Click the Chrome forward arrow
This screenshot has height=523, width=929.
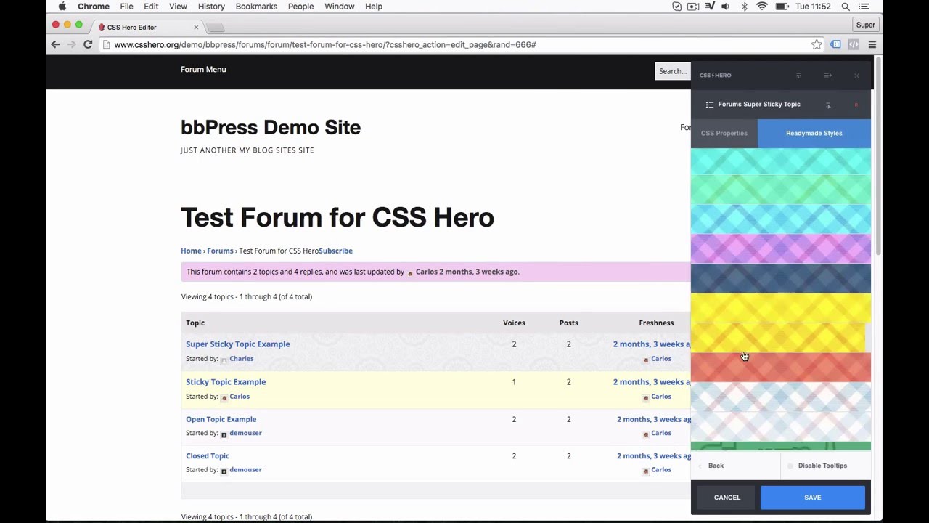71,44
